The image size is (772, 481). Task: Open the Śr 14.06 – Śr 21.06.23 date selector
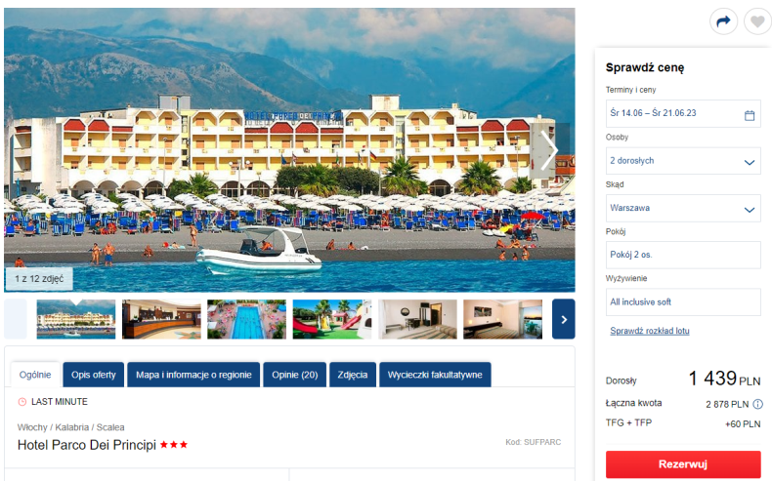pyautogui.click(x=683, y=113)
